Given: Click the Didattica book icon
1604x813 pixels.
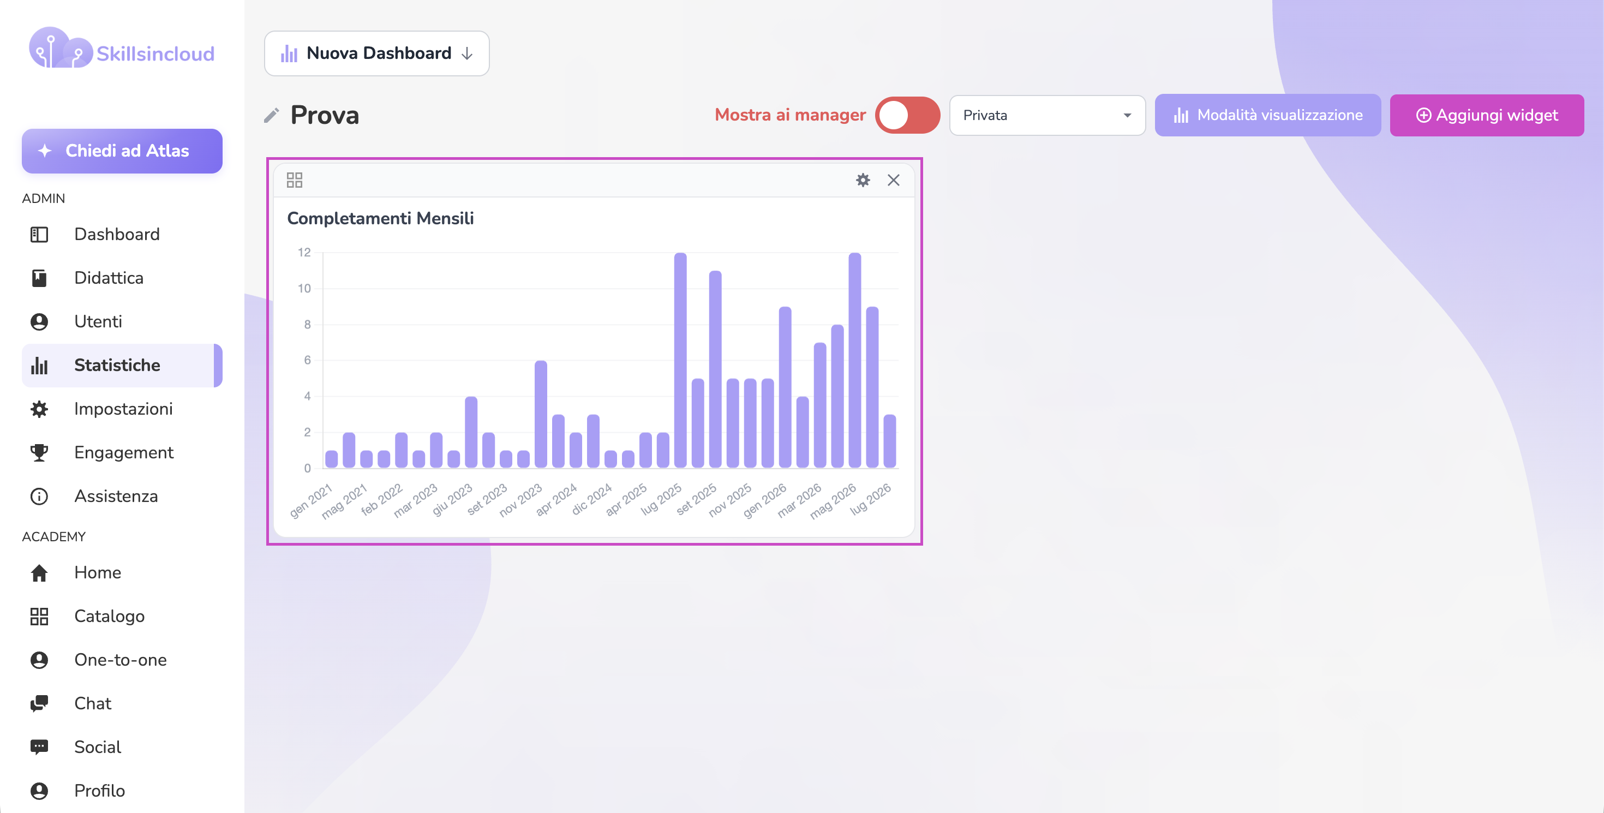Looking at the screenshot, I should (39, 278).
